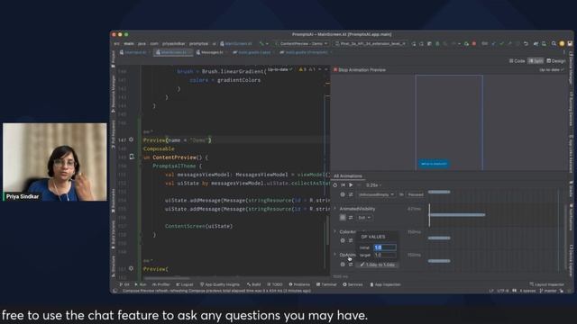
Task: Swap states of DpAnimation
Action: (x=351, y=264)
